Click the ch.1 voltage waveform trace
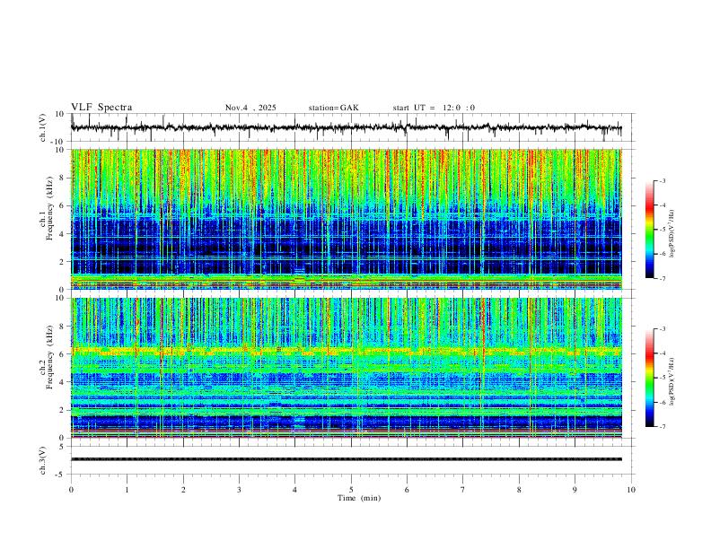 pos(346,127)
